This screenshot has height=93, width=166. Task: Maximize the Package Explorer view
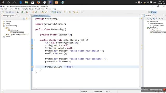29,16
